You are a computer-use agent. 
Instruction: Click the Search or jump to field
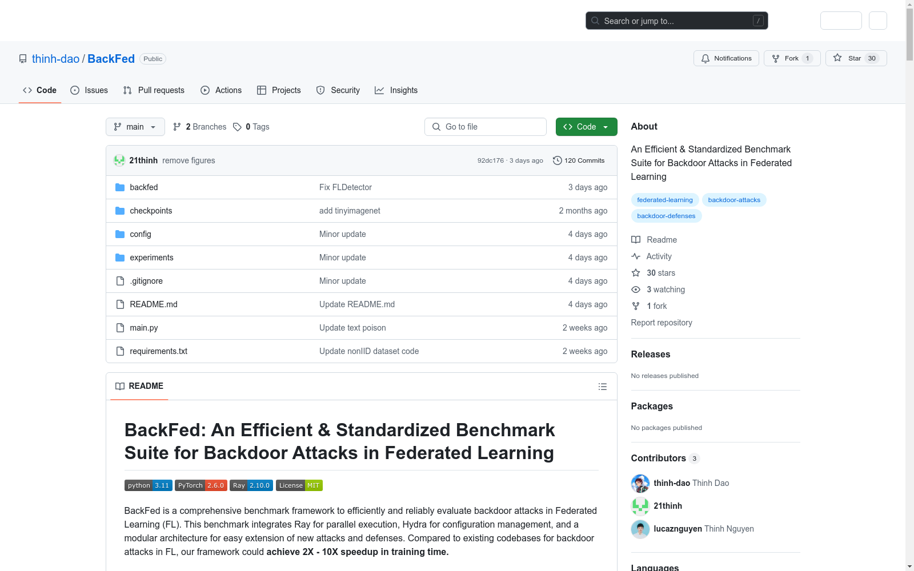click(677, 21)
